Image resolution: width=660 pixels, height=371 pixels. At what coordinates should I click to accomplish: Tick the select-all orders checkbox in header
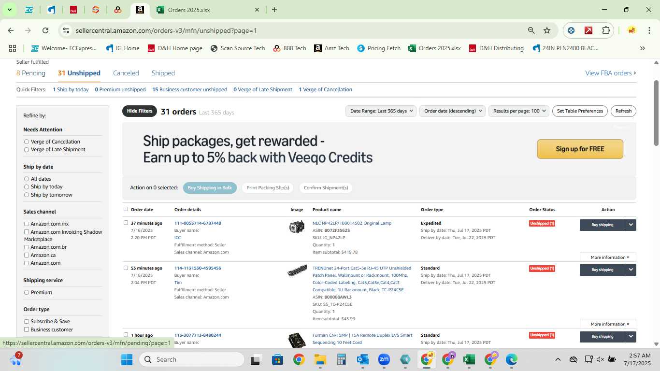pyautogui.click(x=126, y=209)
